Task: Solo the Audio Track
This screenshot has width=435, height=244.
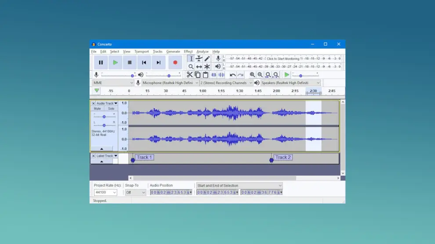Action: (111, 108)
